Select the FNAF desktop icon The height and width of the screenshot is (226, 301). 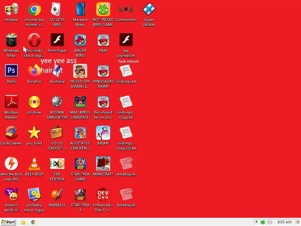click(103, 40)
